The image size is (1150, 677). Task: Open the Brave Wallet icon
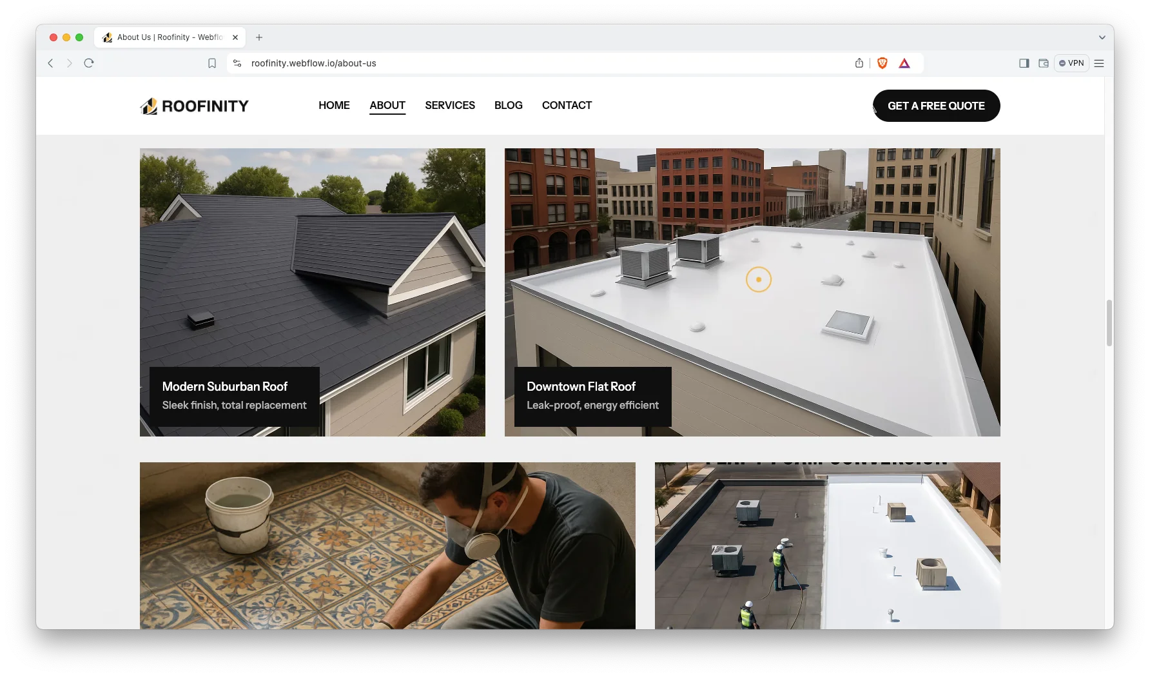pos(1044,63)
